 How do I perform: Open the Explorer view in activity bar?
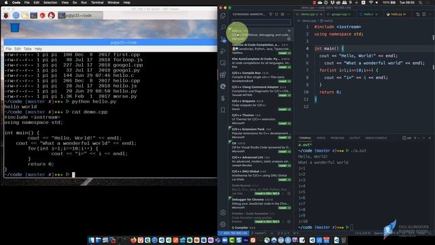click(x=223, y=16)
